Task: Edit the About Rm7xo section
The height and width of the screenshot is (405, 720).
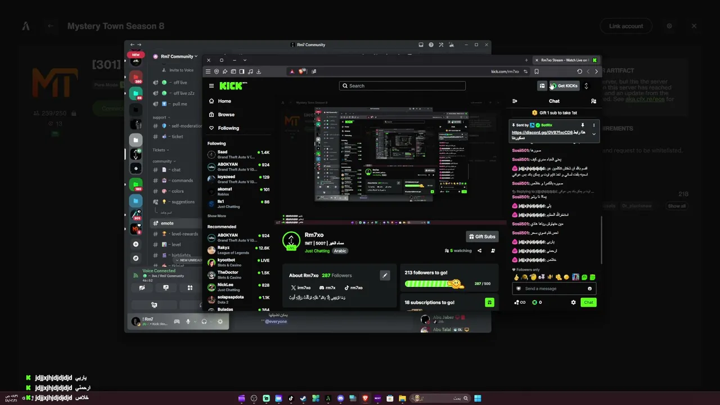Action: pos(385,275)
